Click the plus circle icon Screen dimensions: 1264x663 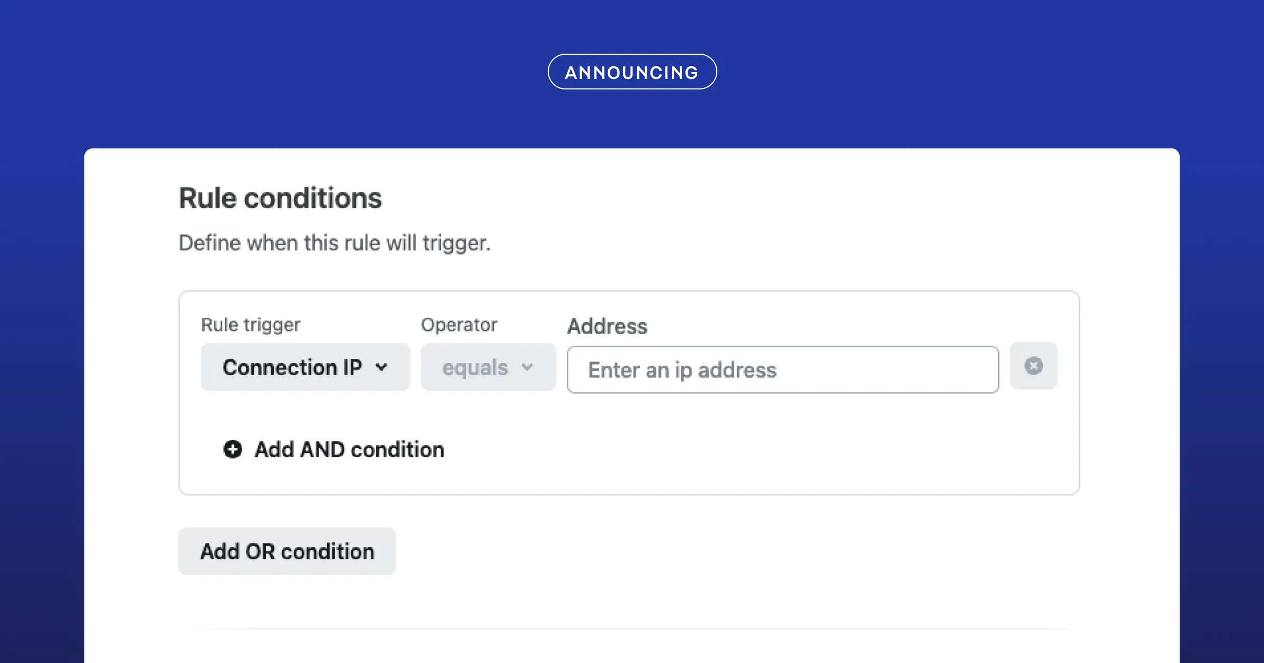pyautogui.click(x=232, y=449)
